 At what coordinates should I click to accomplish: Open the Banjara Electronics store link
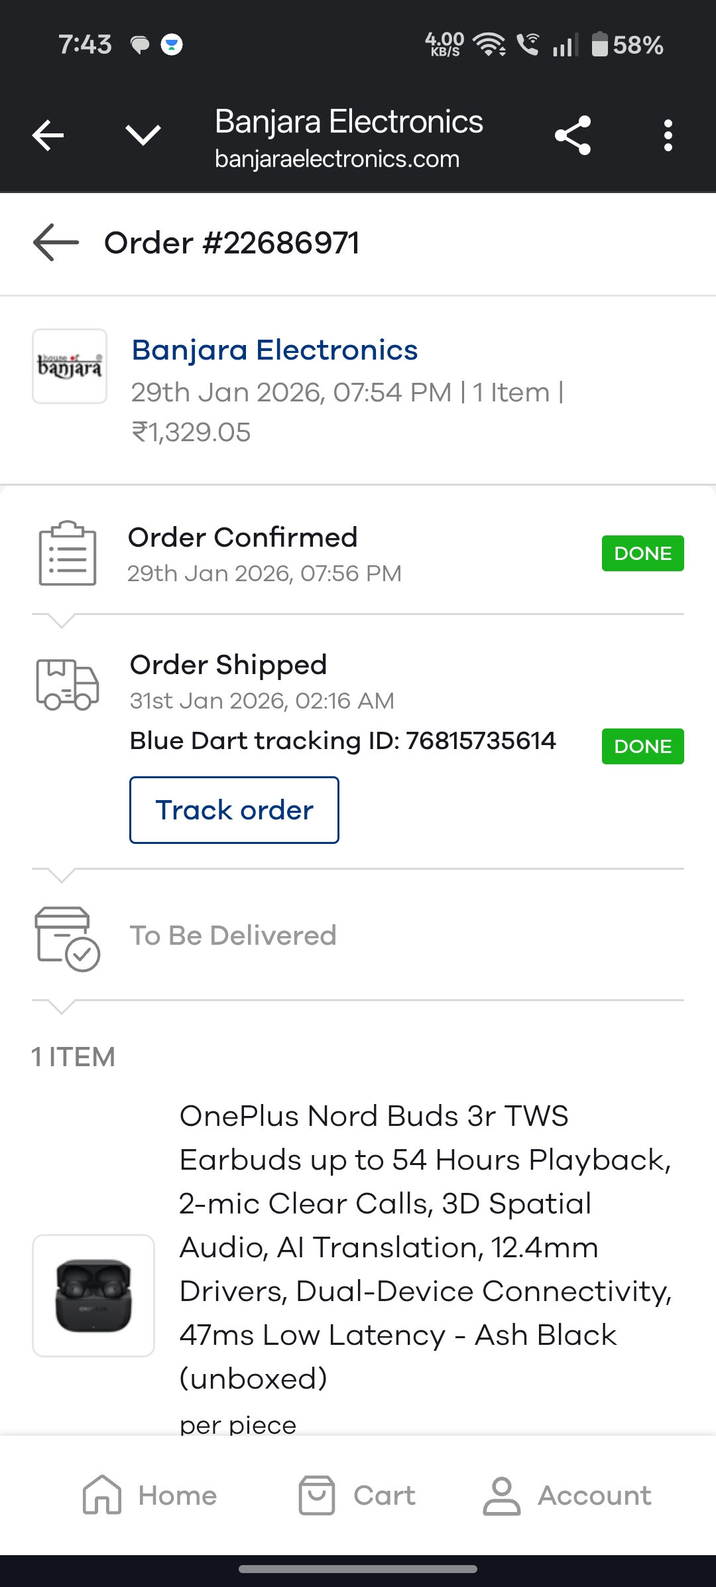point(274,350)
